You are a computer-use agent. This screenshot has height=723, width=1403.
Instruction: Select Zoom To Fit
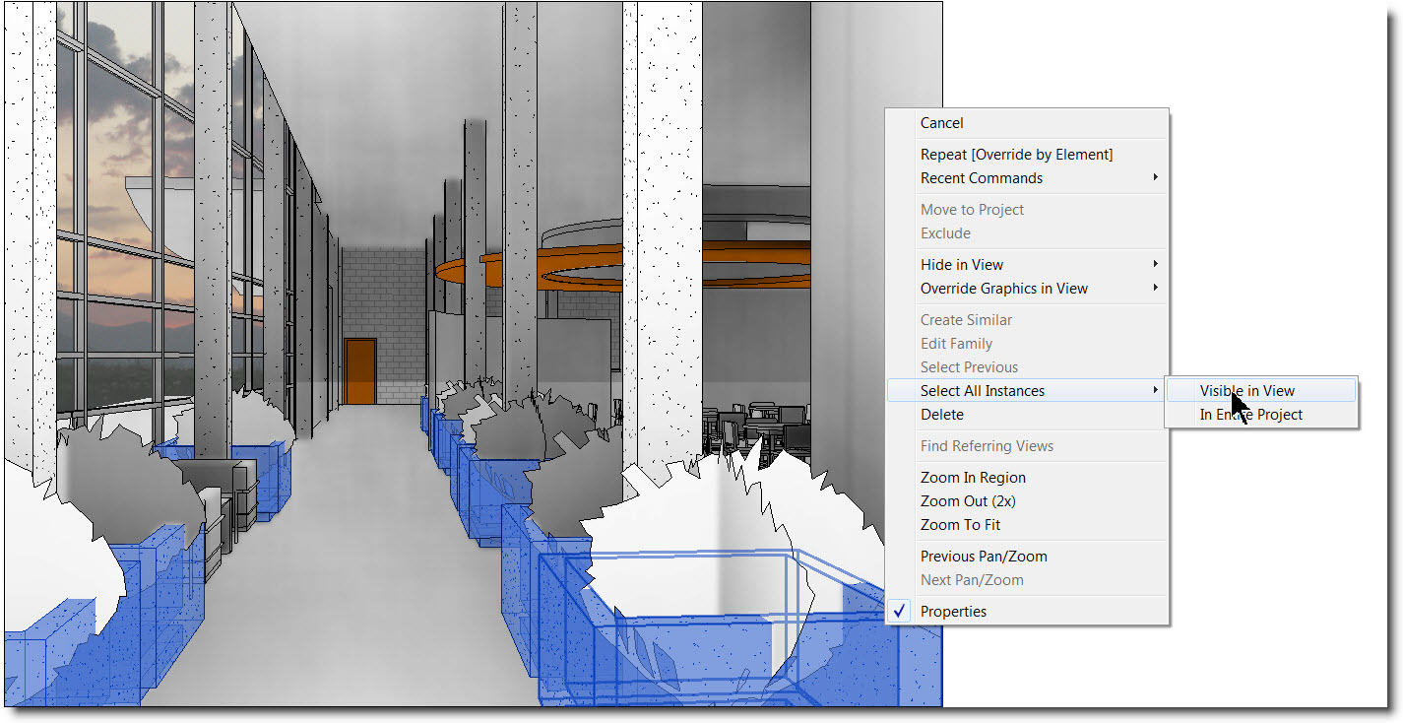(x=1027, y=525)
